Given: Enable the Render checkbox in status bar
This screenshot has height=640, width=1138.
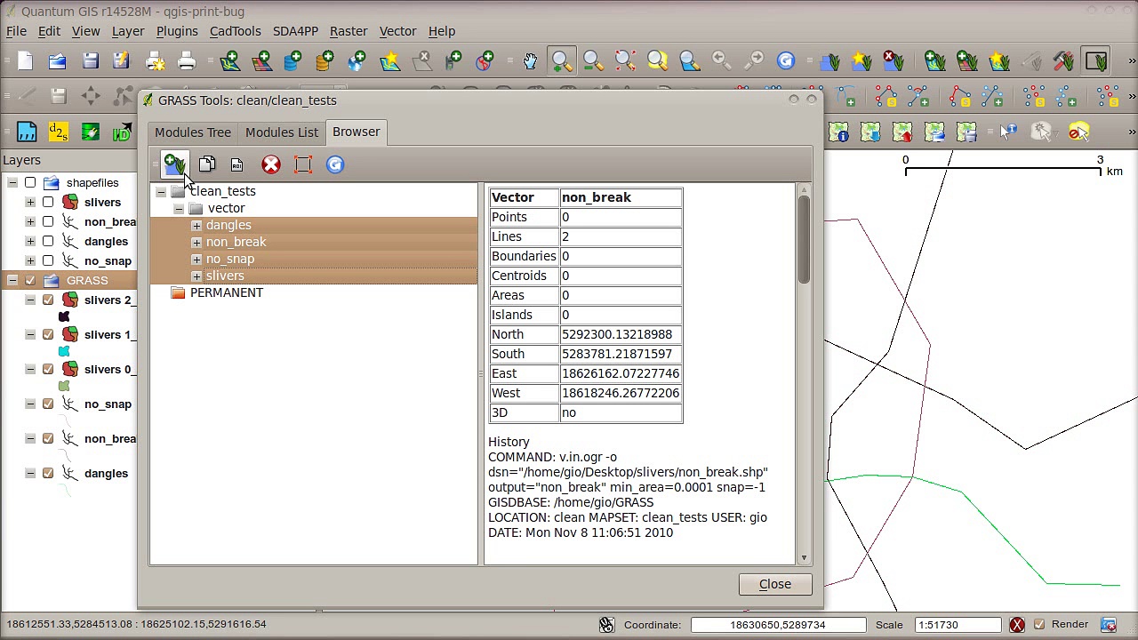Looking at the screenshot, I should [x=1039, y=624].
